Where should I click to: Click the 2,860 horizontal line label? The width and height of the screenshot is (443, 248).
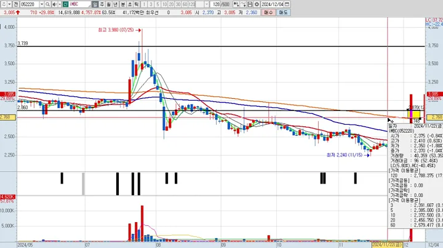point(23,107)
